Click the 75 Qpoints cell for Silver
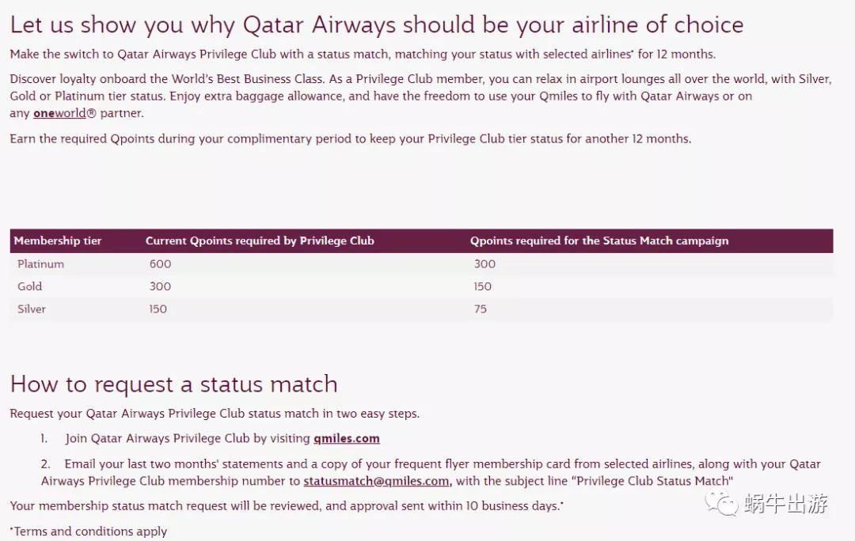Screen dimensions: 855x541 pos(481,309)
